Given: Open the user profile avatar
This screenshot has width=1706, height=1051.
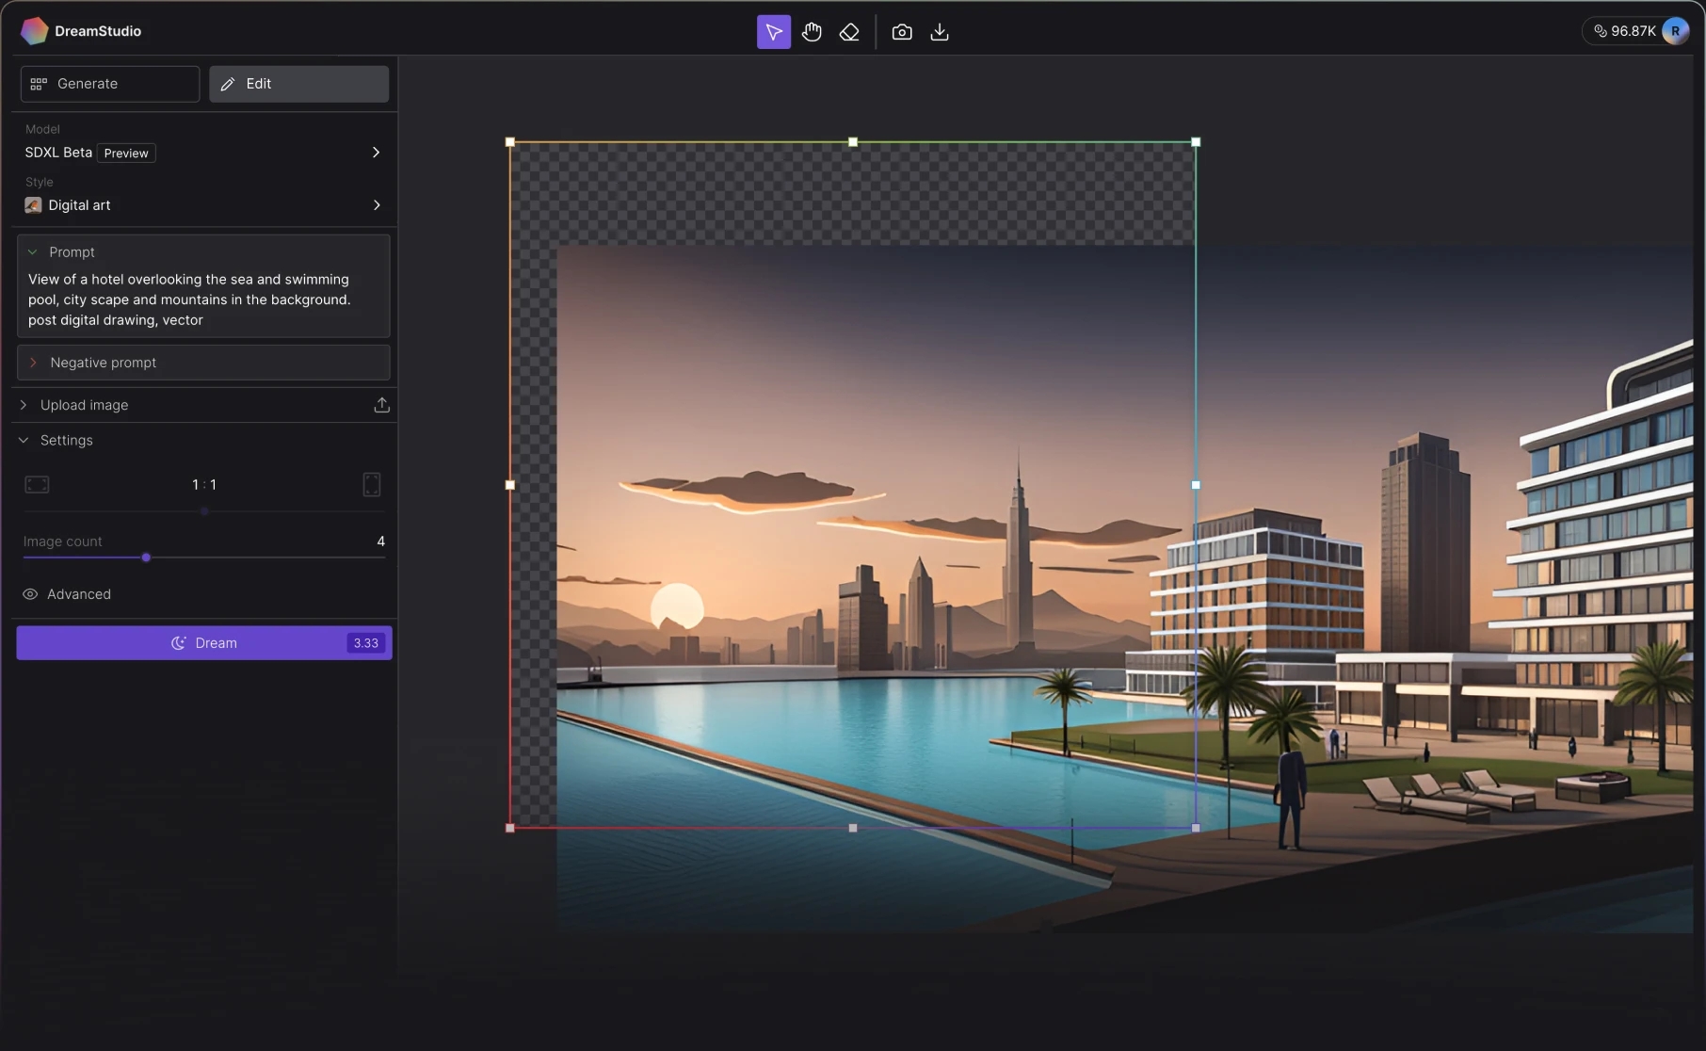Looking at the screenshot, I should pos(1675,31).
